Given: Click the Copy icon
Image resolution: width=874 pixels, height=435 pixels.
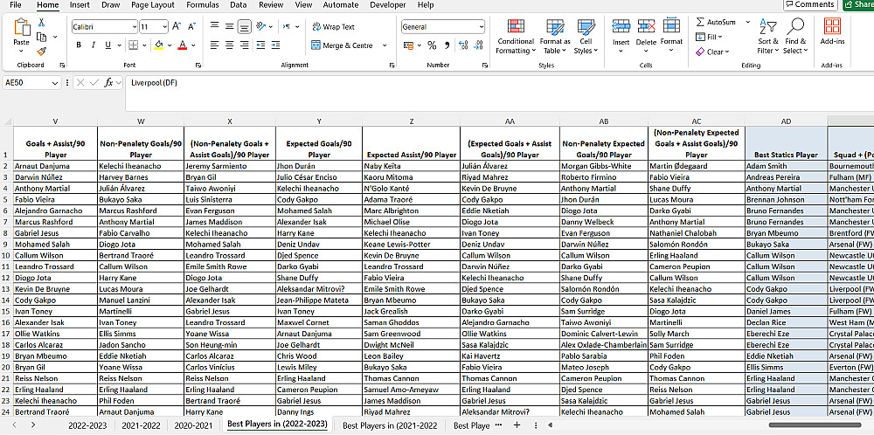Looking at the screenshot, I should tap(41, 37).
